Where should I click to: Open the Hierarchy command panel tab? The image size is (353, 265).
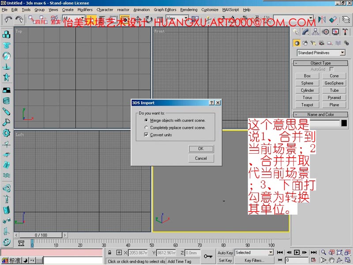(x=315, y=32)
